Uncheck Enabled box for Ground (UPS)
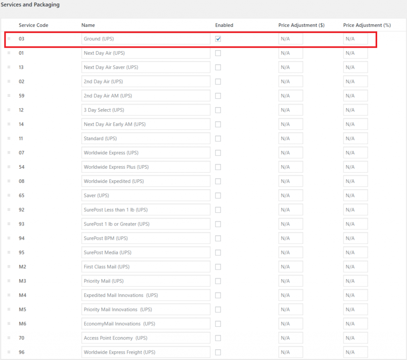This screenshot has width=407, height=360. coord(218,39)
